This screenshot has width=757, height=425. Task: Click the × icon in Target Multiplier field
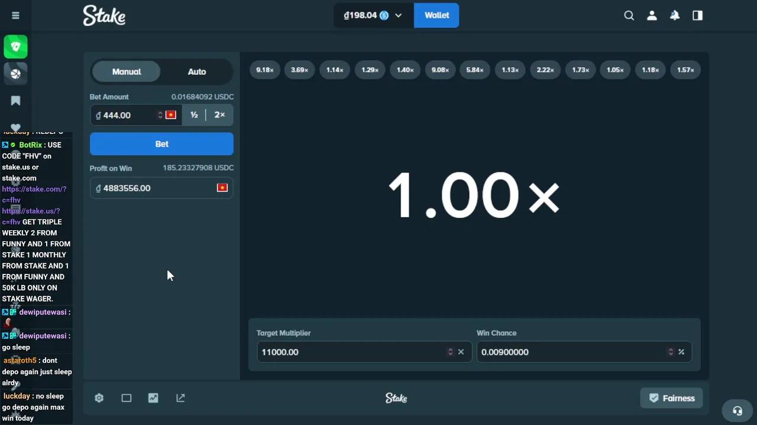pos(461,352)
